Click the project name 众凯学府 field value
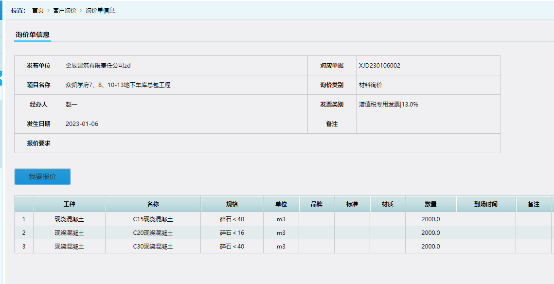The height and width of the screenshot is (284, 554). [x=118, y=85]
